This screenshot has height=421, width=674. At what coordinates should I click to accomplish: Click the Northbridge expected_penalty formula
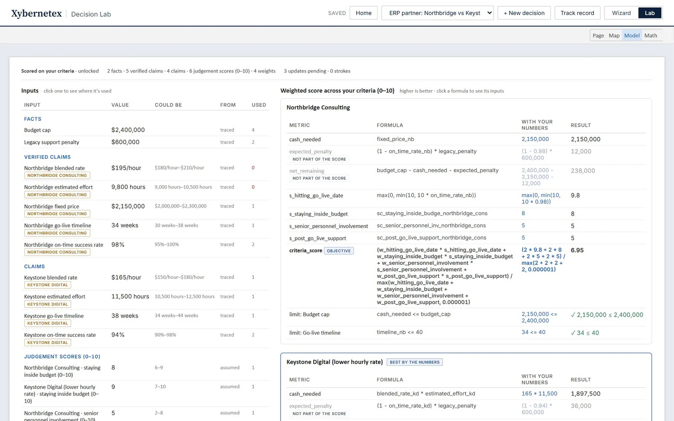point(427,151)
